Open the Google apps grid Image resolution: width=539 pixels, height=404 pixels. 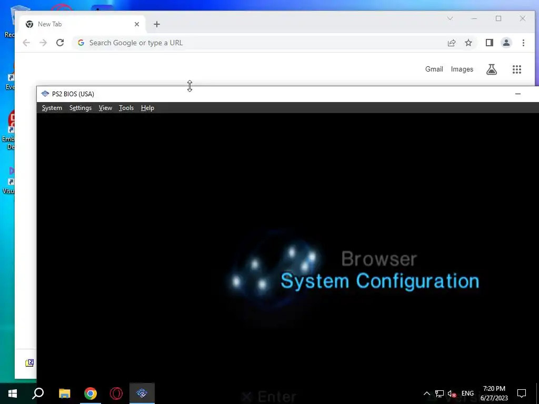[517, 69]
